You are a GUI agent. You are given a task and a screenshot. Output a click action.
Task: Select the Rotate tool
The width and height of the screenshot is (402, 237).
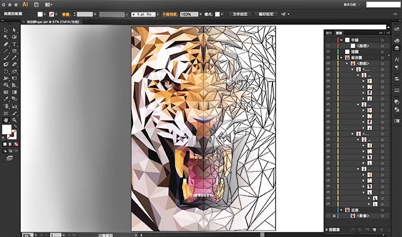point(6,72)
